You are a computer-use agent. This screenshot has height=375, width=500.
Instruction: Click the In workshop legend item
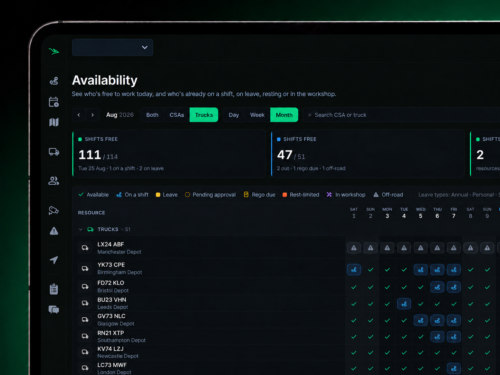click(x=346, y=195)
